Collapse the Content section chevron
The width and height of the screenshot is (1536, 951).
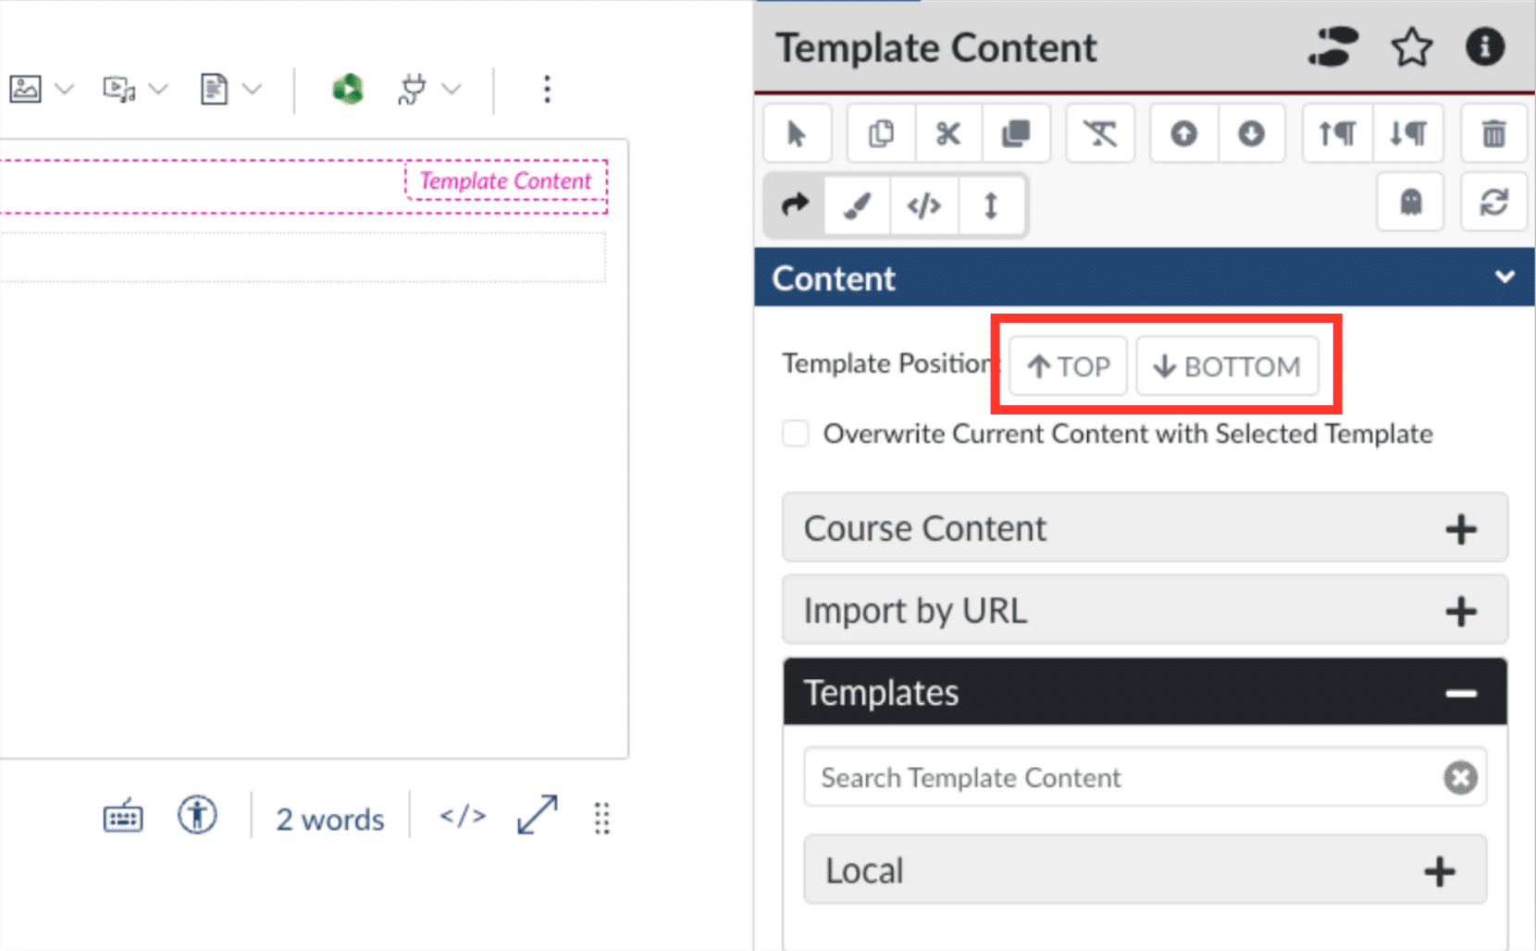click(1505, 277)
